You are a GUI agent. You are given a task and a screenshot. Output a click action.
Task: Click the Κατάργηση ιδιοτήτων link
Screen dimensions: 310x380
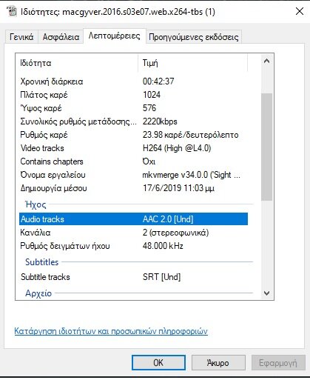111,331
